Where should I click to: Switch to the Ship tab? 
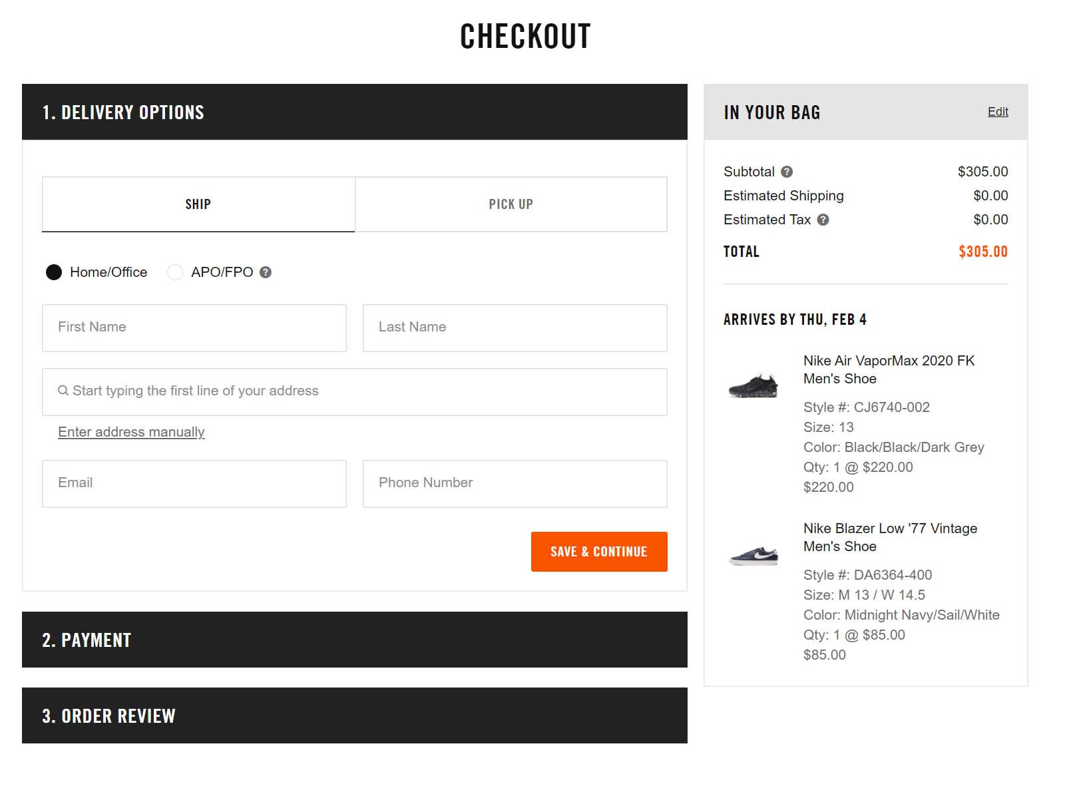coord(198,204)
